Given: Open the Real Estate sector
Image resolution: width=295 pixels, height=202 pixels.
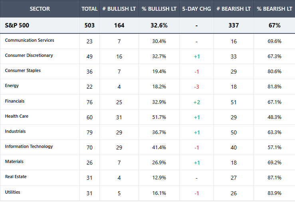Looking at the screenshot, I should [16, 177].
